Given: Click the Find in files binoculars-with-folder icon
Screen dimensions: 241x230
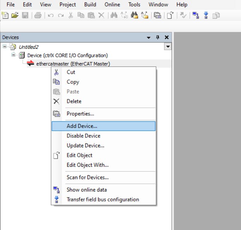Looking at the screenshot, I should click(134, 16).
